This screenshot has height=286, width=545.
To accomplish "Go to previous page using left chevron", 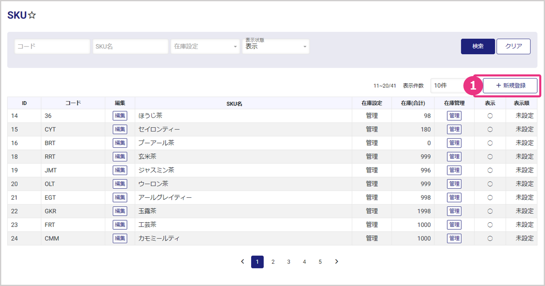I will pyautogui.click(x=242, y=262).
